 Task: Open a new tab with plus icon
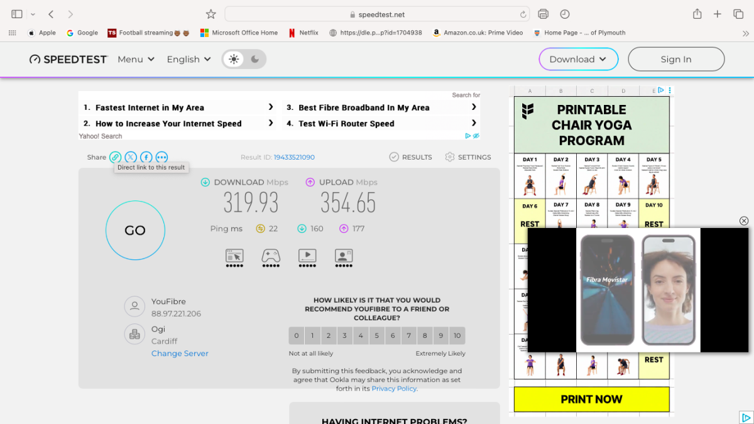pyautogui.click(x=717, y=14)
